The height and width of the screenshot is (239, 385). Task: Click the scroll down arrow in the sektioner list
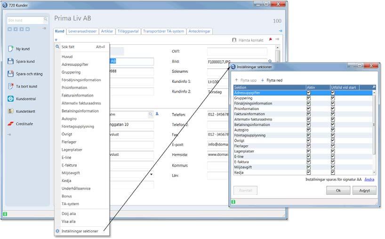[x=374, y=173]
